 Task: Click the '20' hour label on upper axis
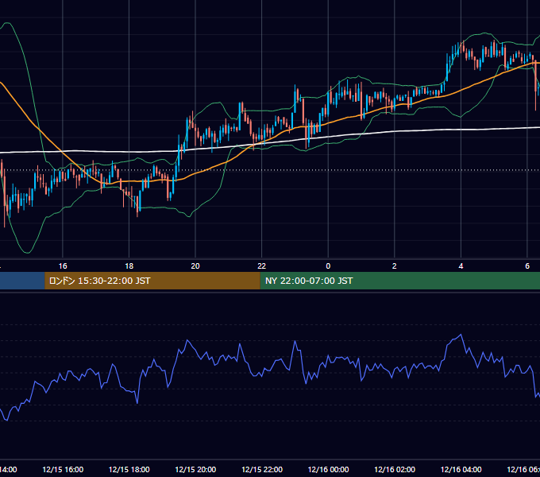(x=195, y=266)
